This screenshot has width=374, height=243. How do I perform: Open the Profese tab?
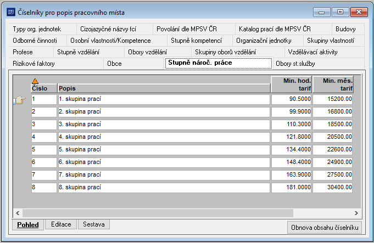point(31,52)
